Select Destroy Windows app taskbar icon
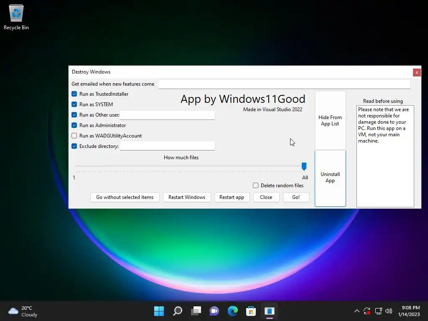The image size is (428, 321). [270, 311]
